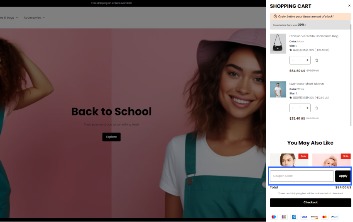Click the Mastercard payment icon
This screenshot has height=222, width=353.
click(x=324, y=217)
